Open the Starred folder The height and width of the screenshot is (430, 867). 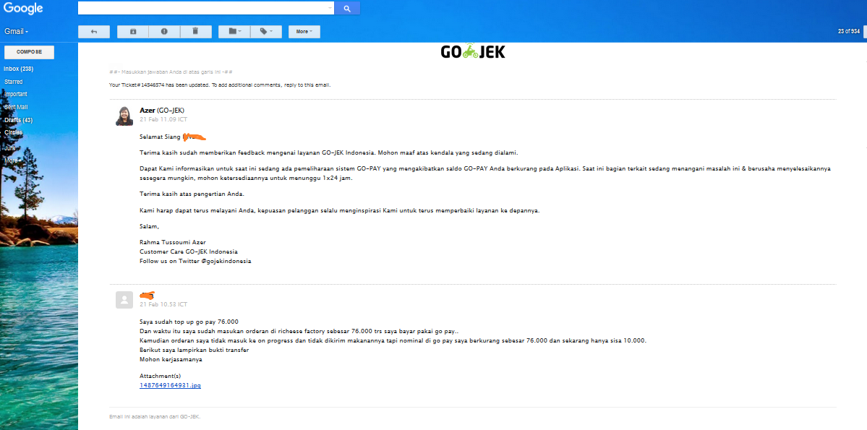pyautogui.click(x=13, y=82)
